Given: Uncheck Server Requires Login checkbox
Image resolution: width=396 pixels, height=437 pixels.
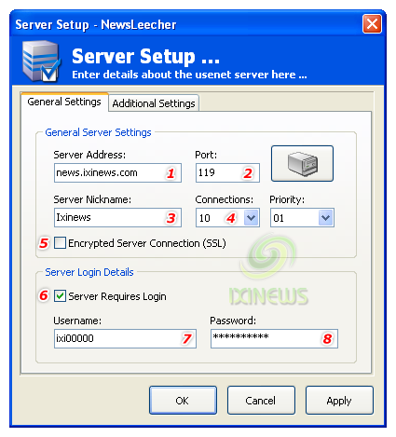Looking at the screenshot, I should point(60,296).
